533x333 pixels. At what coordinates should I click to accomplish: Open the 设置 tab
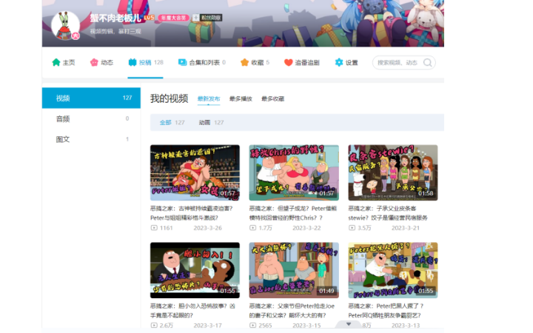[346, 62]
